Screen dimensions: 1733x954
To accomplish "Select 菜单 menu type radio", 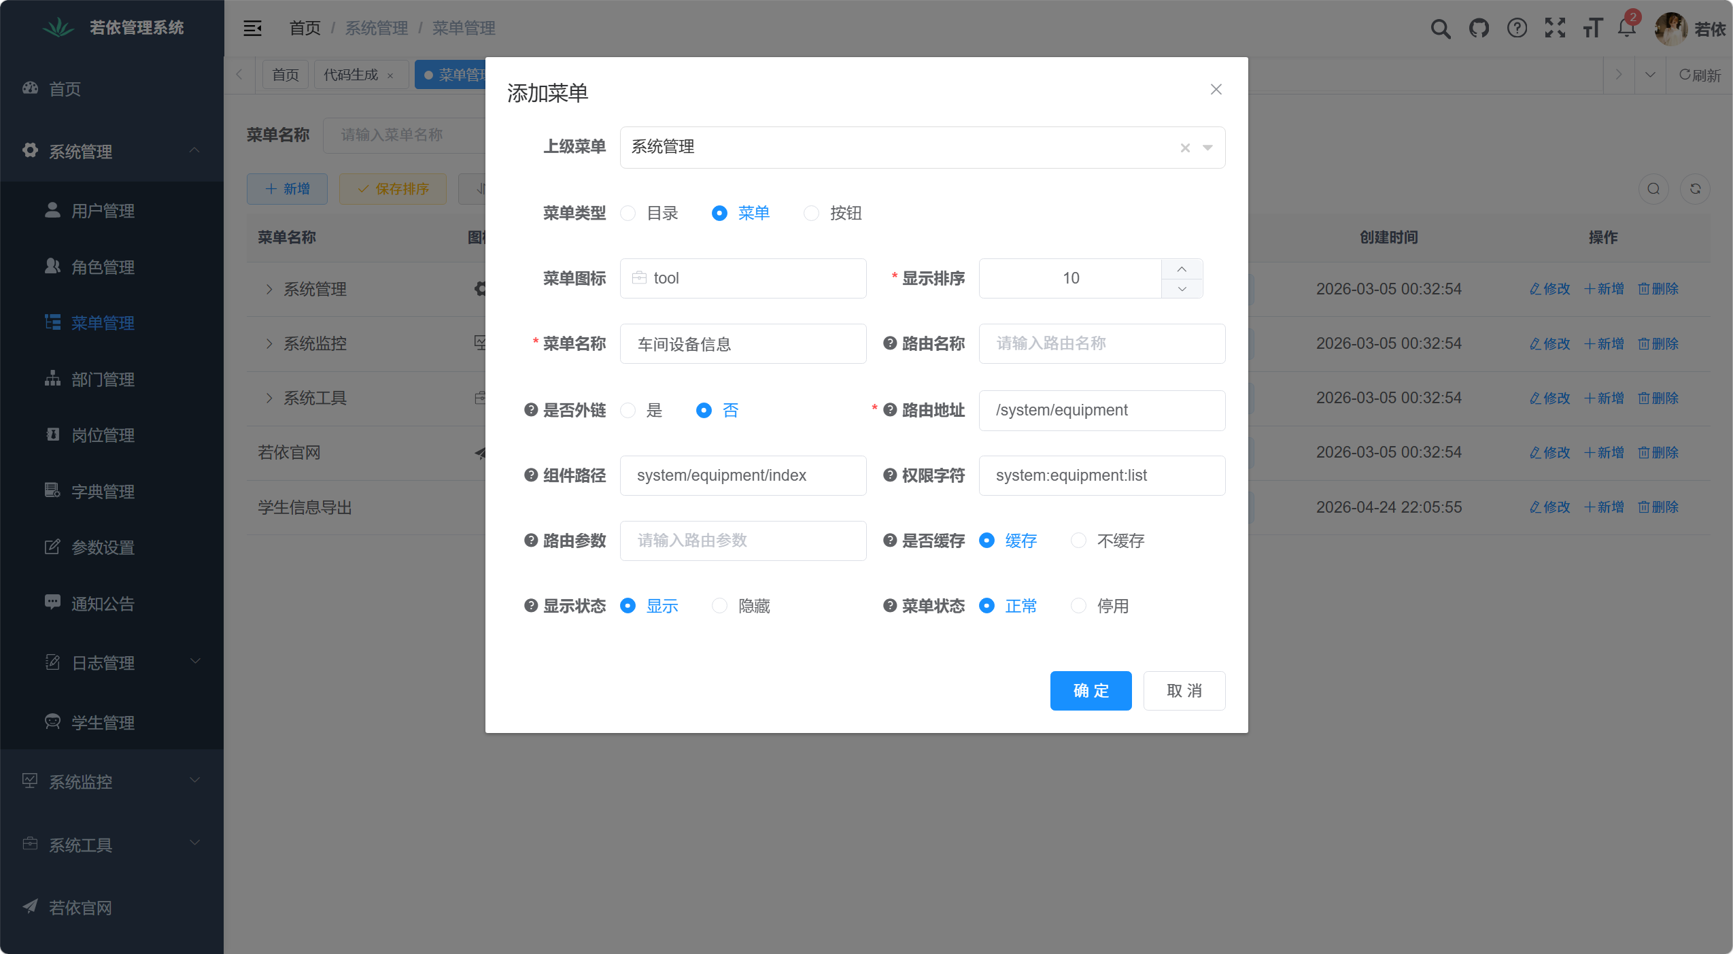I will 719,214.
